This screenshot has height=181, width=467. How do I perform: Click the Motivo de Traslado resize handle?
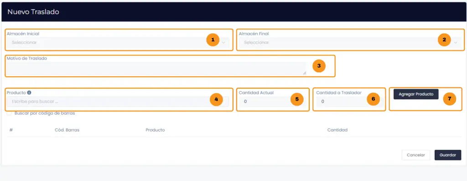[304, 73]
